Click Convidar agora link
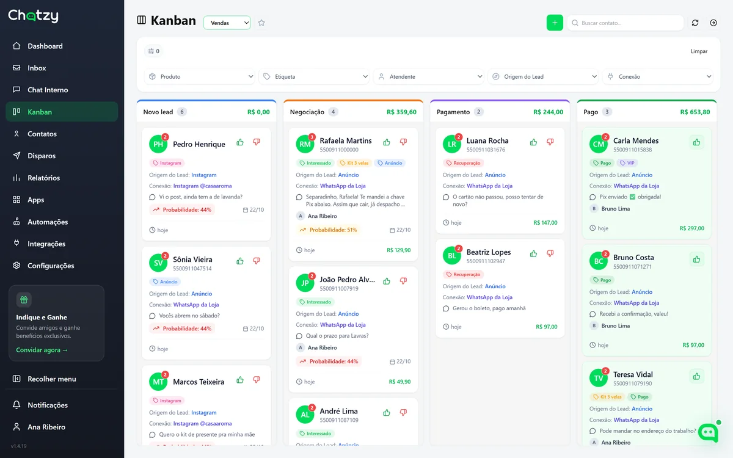This screenshot has height=458, width=733. click(42, 350)
